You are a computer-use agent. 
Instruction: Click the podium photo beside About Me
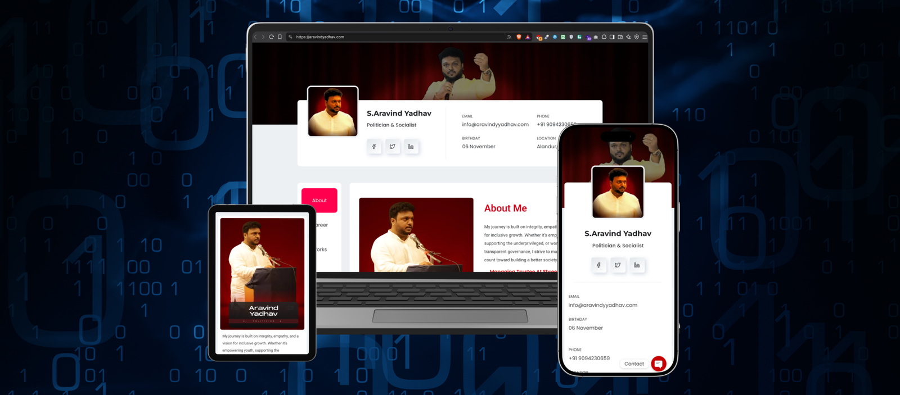(416, 235)
